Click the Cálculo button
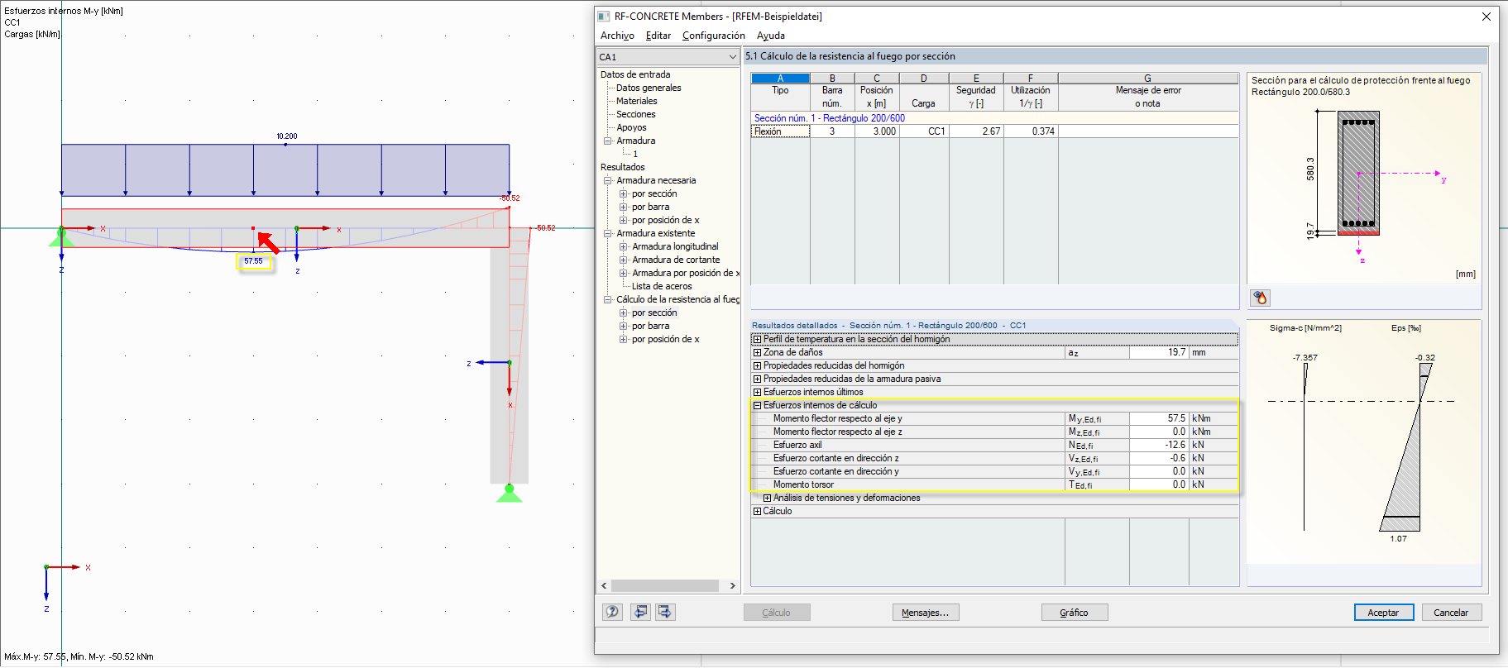1508x668 pixels. (776, 613)
